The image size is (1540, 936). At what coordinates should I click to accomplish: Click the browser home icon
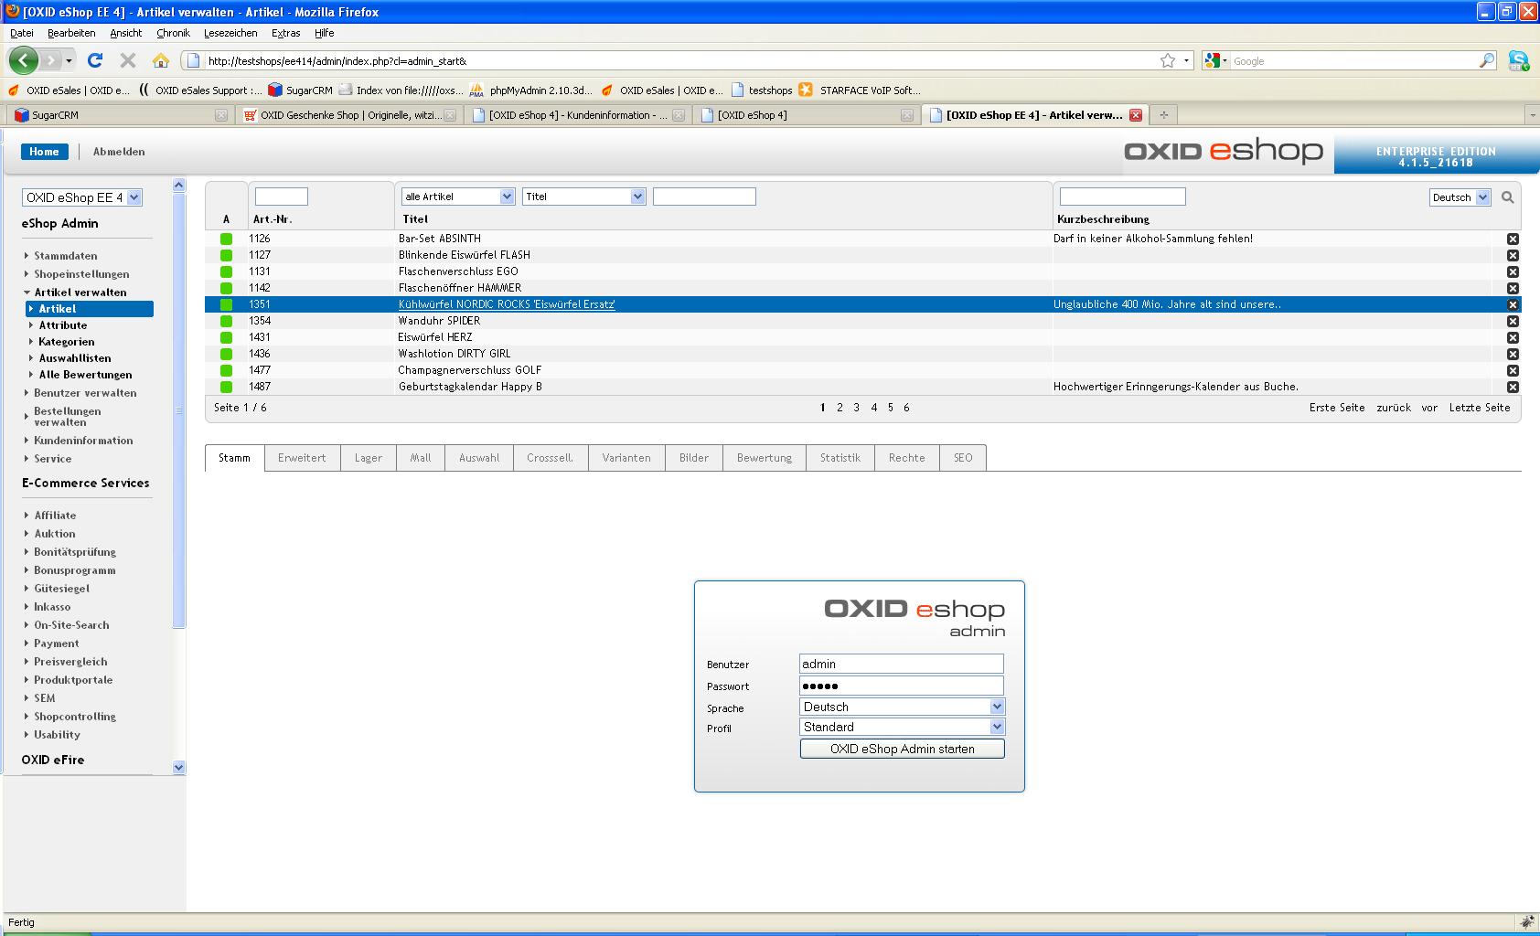point(161,60)
